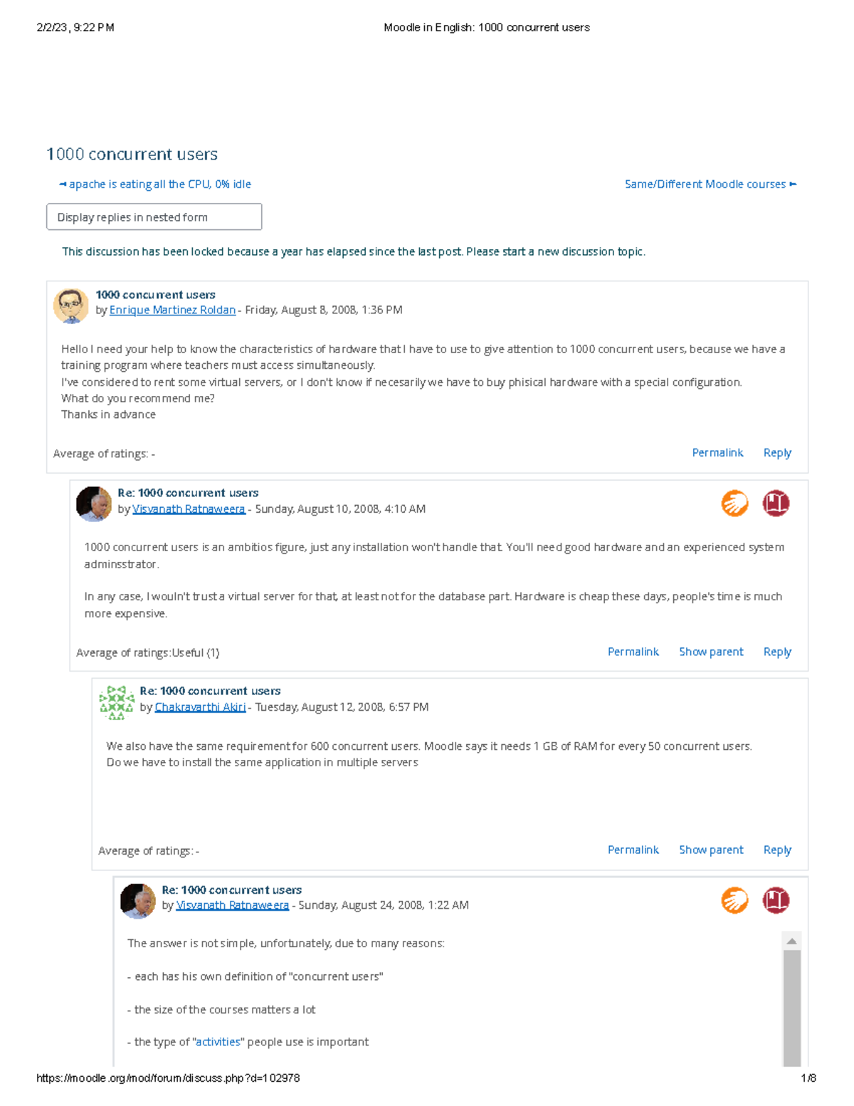Viewport: 854px width, 1106px height.
Task: Click Visvanath's photo avatar on the August 10 reply
Action: click(x=93, y=504)
